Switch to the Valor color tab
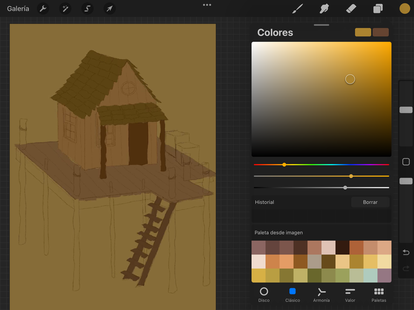This screenshot has width=414, height=310. point(350,295)
